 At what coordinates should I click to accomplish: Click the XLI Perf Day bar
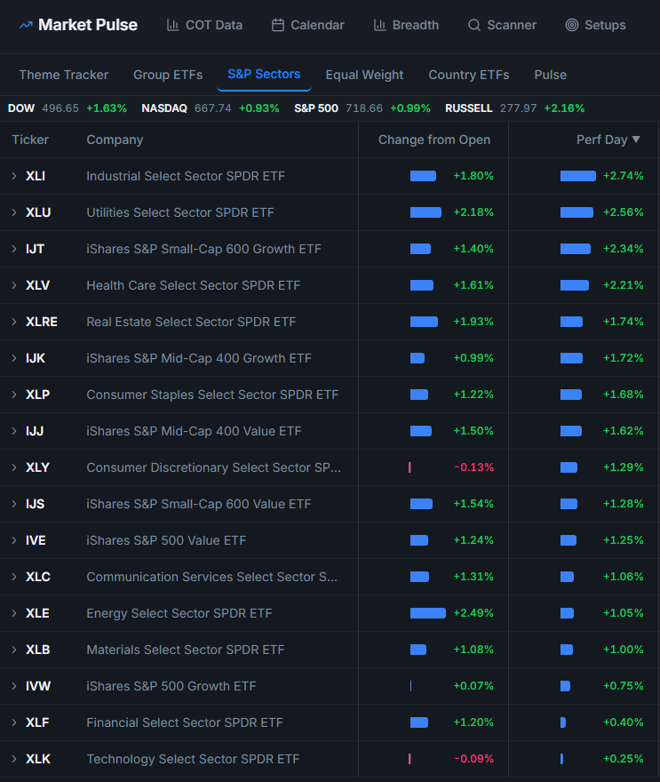point(578,176)
